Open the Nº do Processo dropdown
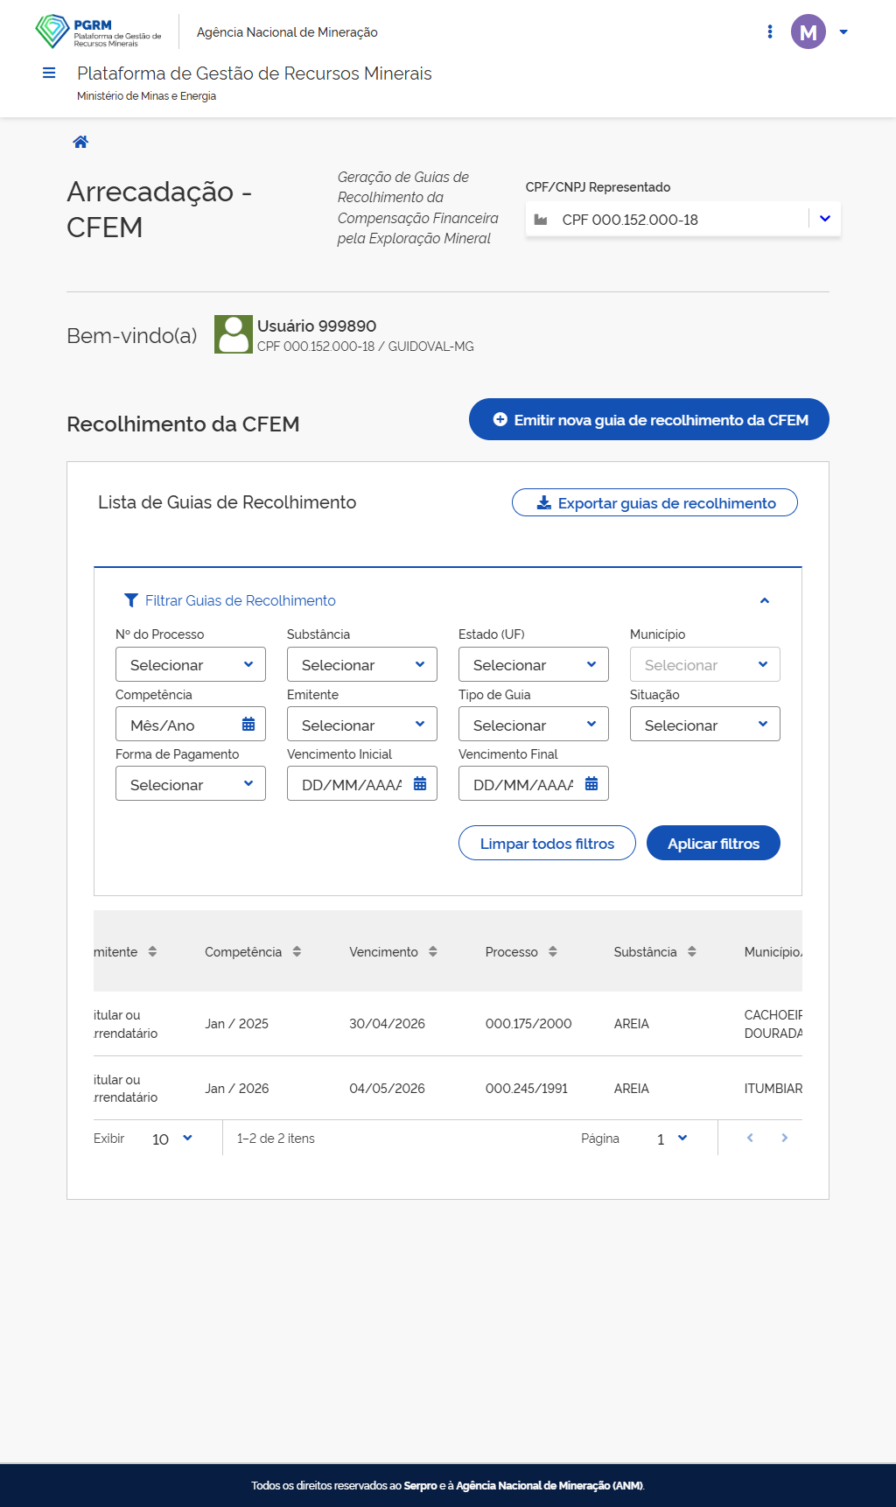Viewport: 896px width, 1507px height. [x=191, y=664]
